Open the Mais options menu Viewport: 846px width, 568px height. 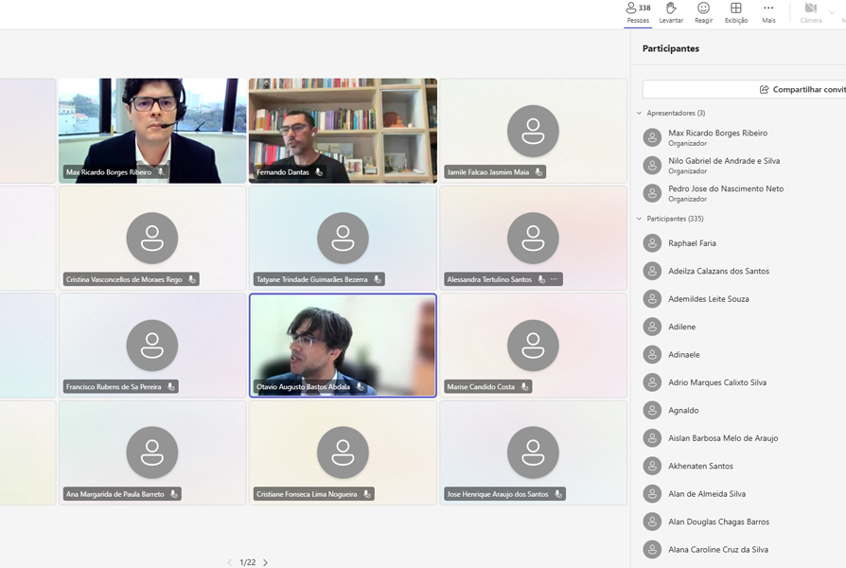click(768, 13)
